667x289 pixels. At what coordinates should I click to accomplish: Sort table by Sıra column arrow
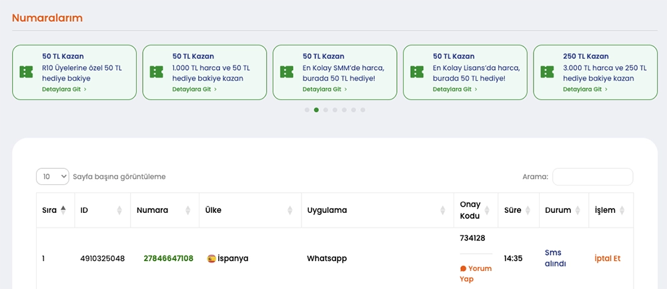63,210
